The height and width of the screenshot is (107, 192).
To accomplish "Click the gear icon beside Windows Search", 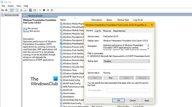I will [x=61, y=63].
